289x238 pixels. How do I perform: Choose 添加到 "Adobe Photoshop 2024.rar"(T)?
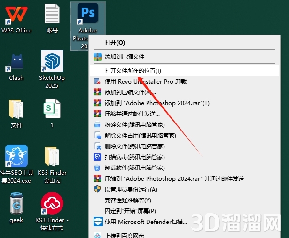click(184, 103)
